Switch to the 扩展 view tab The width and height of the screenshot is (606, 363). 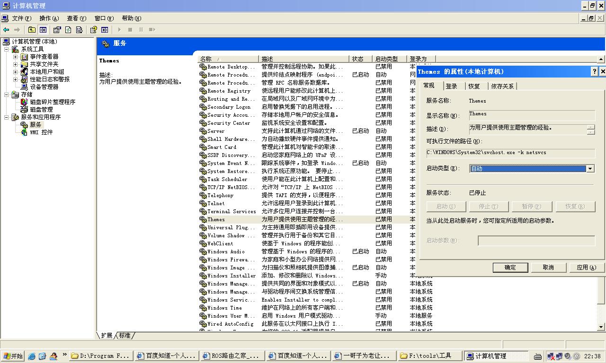tap(107, 335)
